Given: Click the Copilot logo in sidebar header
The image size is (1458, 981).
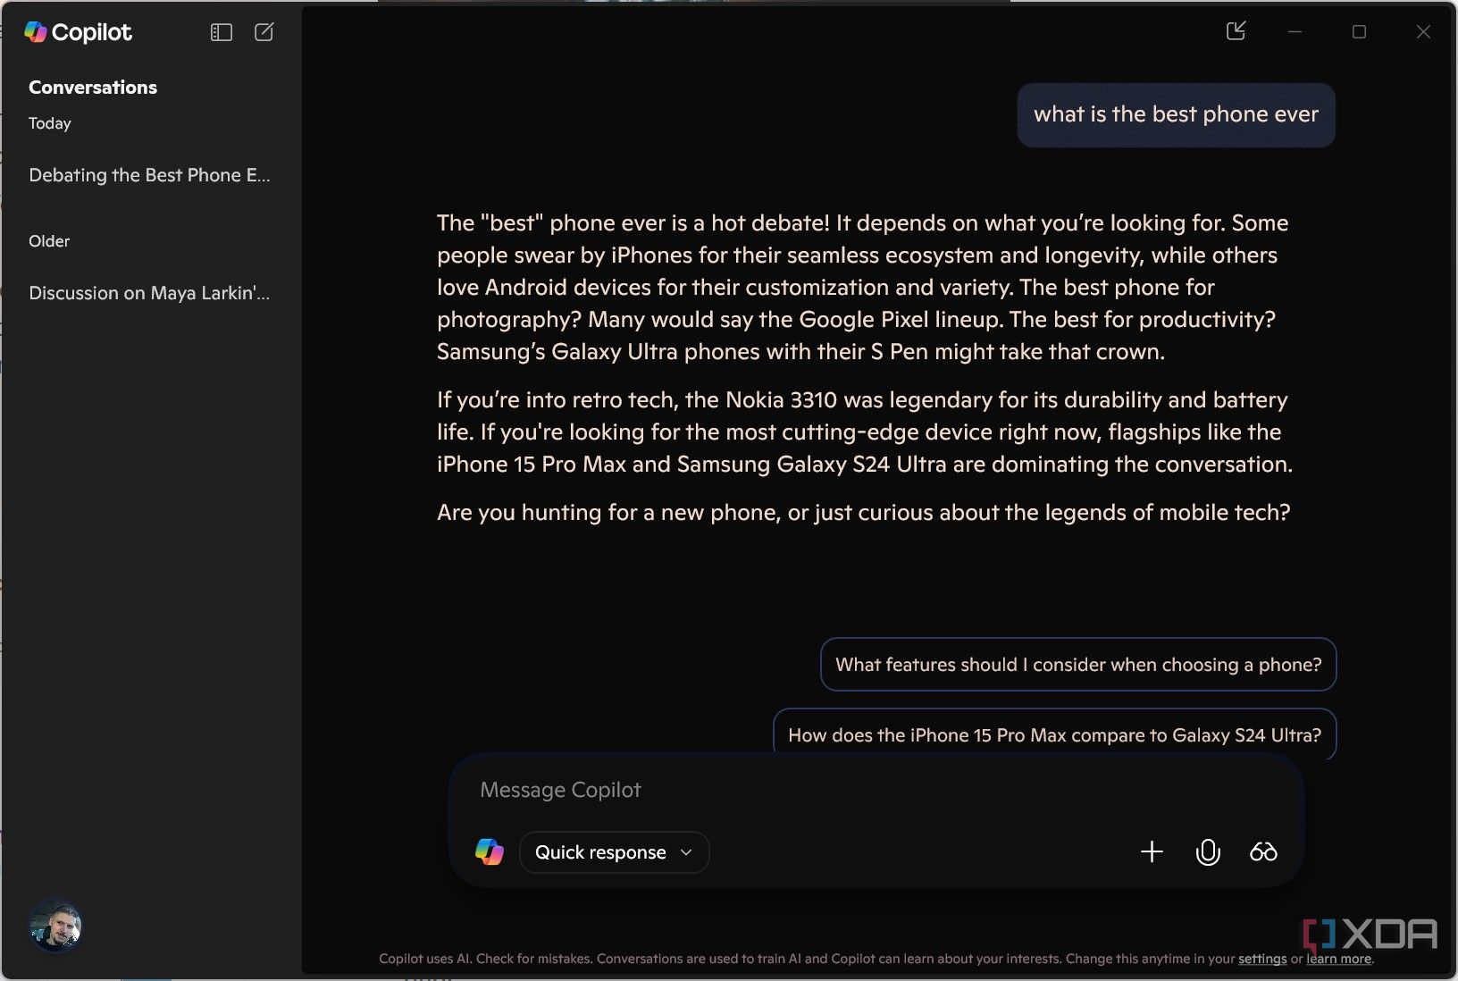Looking at the screenshot, I should [x=78, y=32].
